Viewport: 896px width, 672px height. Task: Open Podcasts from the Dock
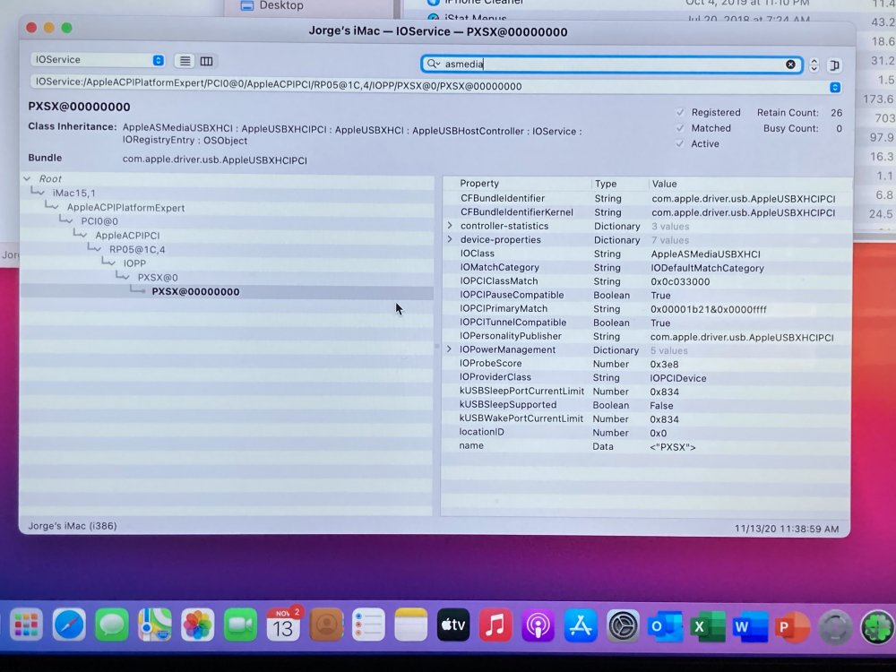coord(538,625)
